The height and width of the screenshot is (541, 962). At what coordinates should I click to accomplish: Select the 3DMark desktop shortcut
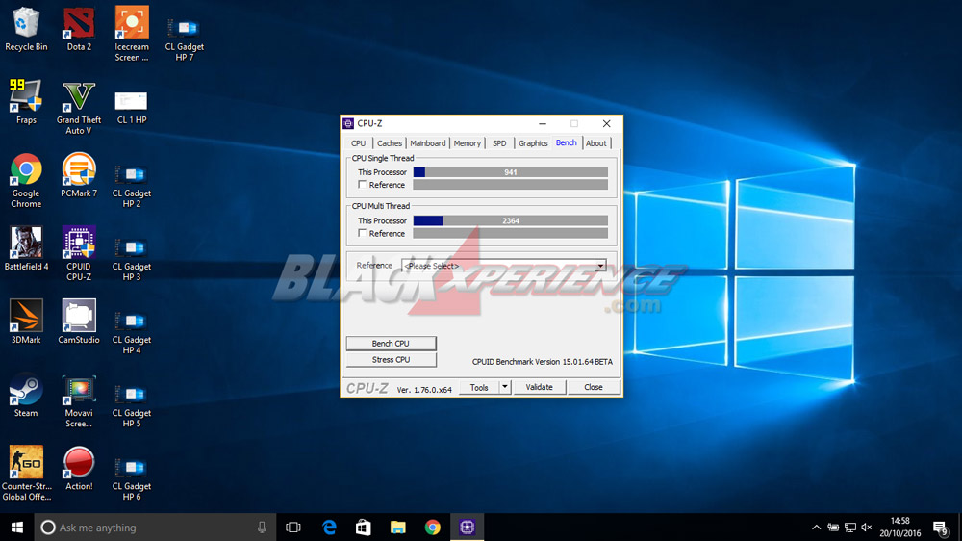pyautogui.click(x=26, y=322)
